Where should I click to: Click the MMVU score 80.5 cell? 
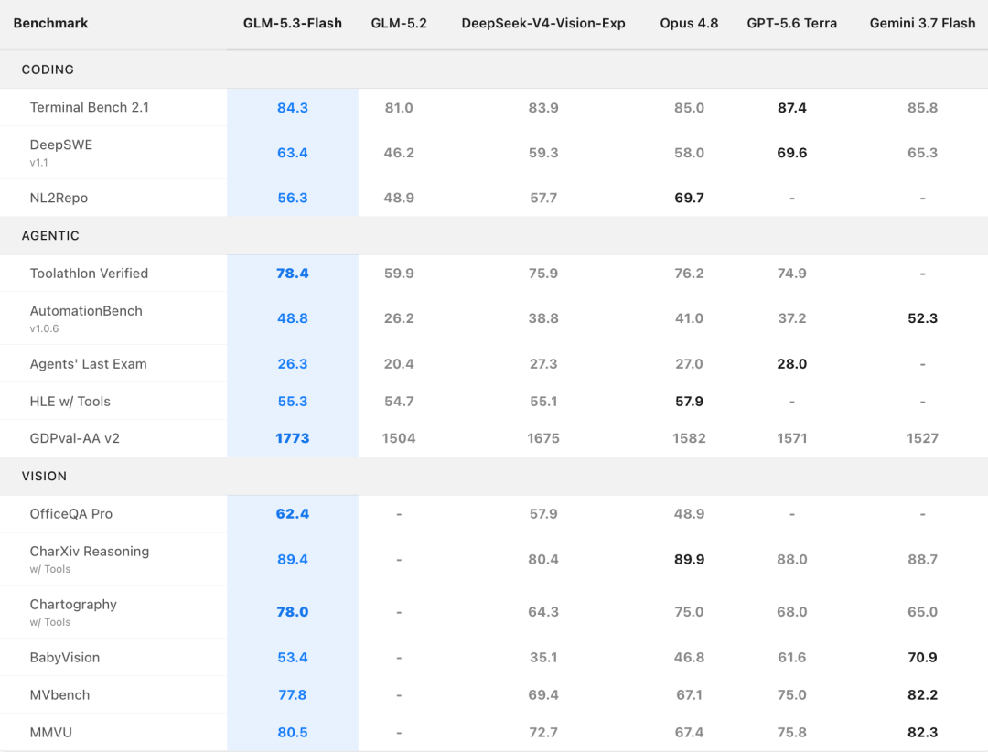point(293,733)
